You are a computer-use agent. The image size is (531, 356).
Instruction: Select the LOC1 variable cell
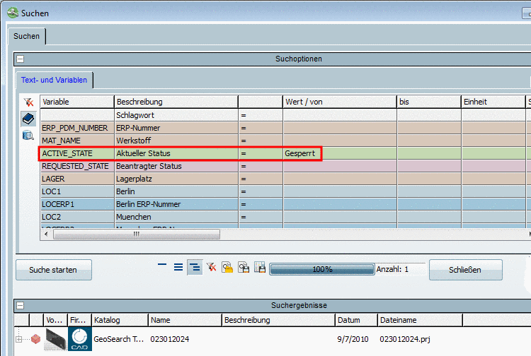point(77,191)
